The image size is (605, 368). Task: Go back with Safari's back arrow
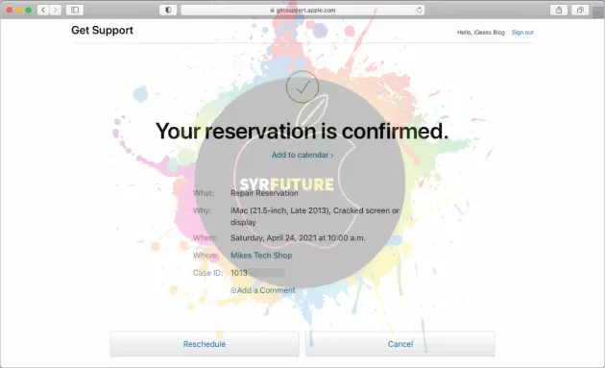click(x=43, y=10)
